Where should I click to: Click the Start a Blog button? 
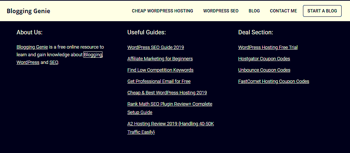click(322, 11)
